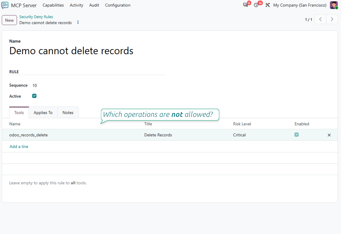Go to the previous record arrow
The width and height of the screenshot is (341, 234).
click(320, 19)
